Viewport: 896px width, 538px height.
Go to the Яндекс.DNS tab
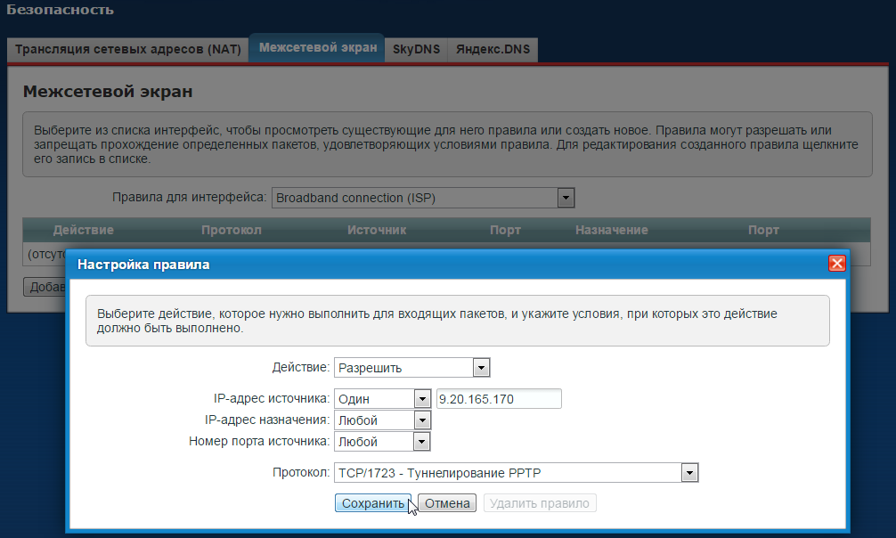point(493,50)
